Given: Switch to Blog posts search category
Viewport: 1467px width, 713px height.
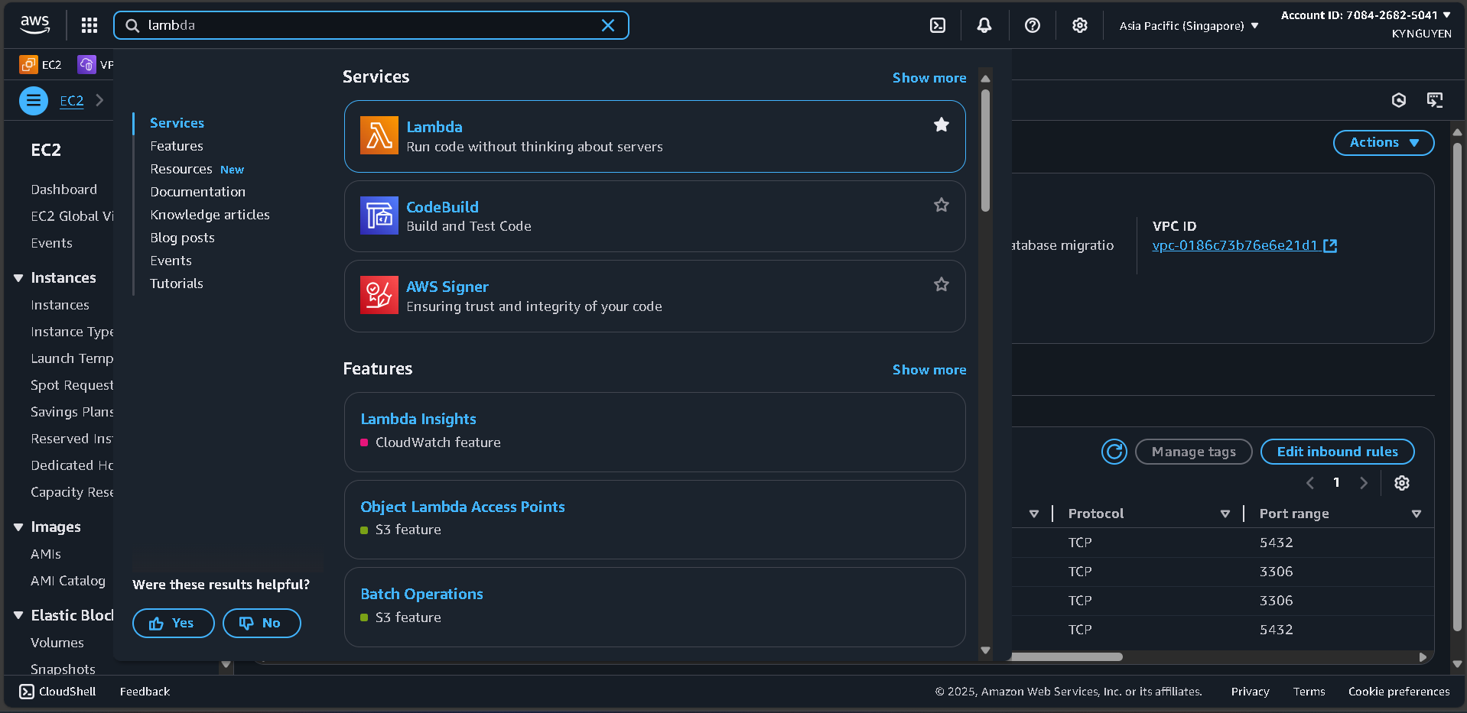Looking at the screenshot, I should tap(182, 238).
